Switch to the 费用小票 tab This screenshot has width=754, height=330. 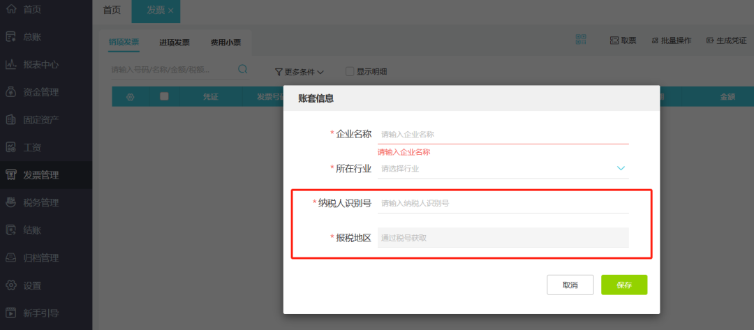tap(226, 43)
